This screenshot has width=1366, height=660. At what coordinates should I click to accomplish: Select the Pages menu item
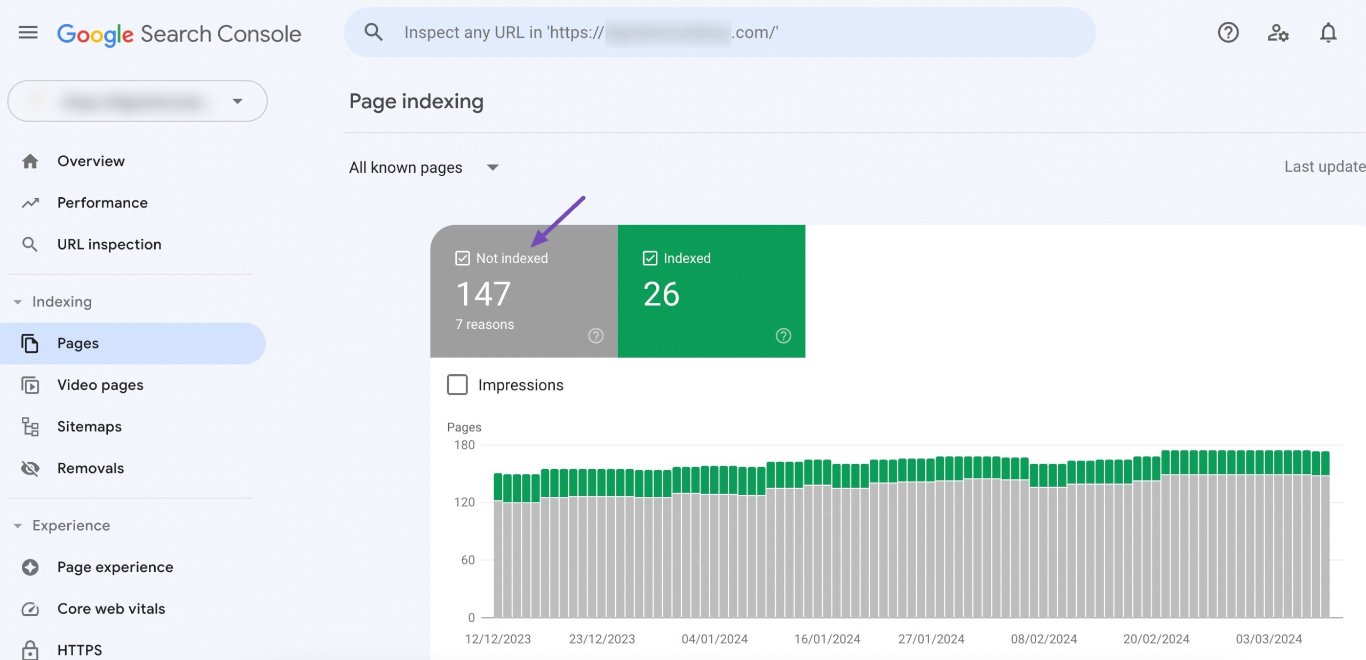[132, 343]
